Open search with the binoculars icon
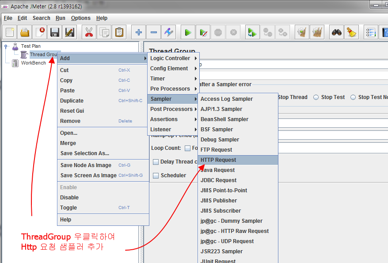 (x=337, y=32)
